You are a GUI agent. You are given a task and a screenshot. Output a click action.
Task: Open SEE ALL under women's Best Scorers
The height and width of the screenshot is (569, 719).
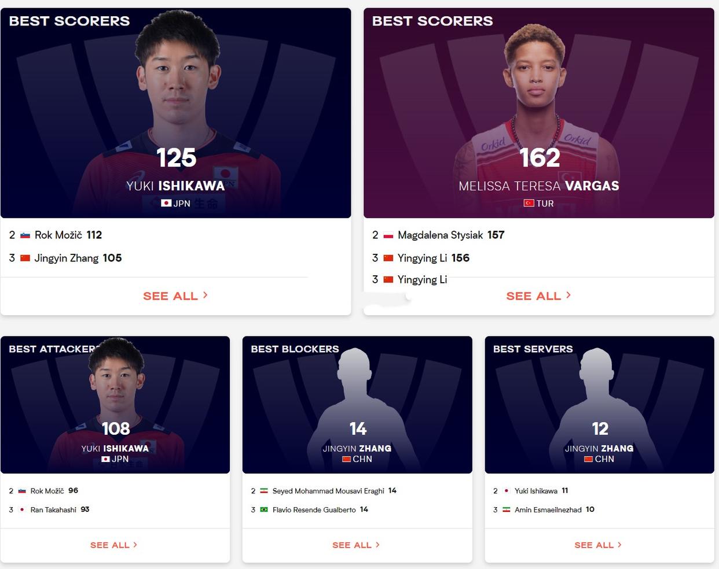(538, 296)
